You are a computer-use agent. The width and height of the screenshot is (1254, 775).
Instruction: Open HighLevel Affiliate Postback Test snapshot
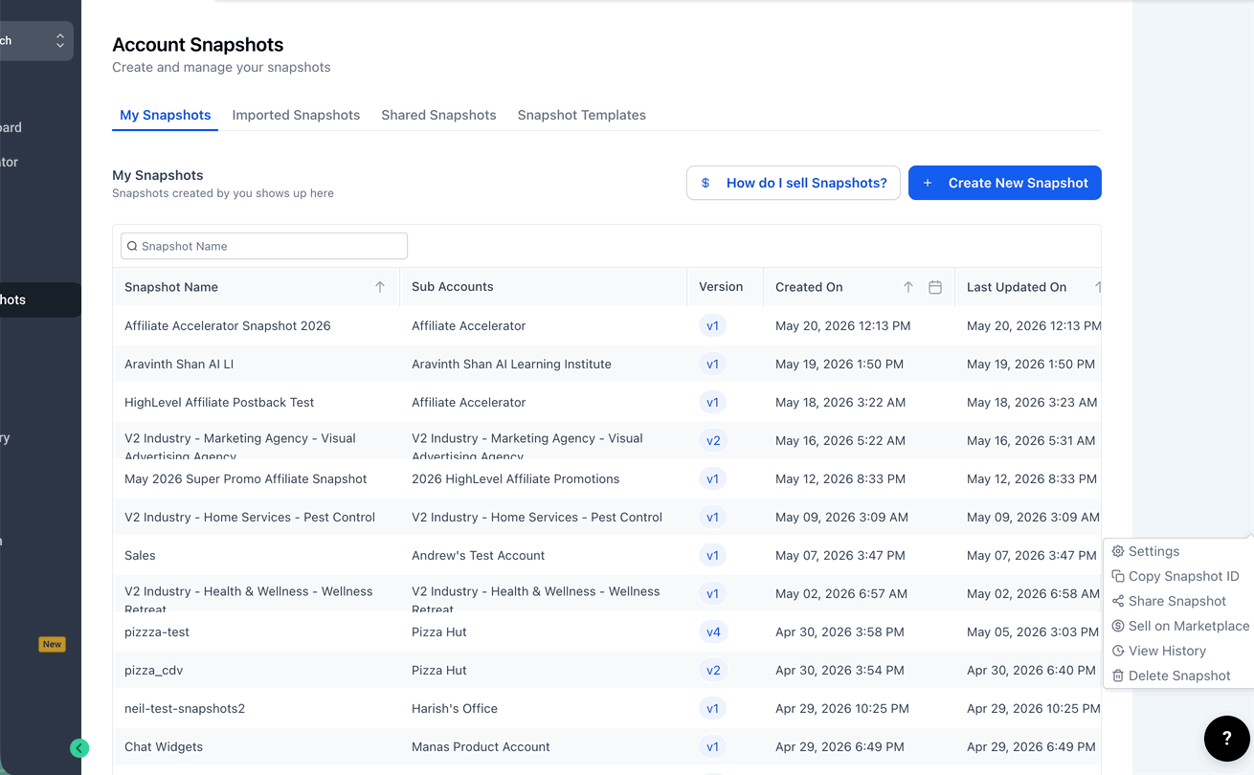pos(219,402)
